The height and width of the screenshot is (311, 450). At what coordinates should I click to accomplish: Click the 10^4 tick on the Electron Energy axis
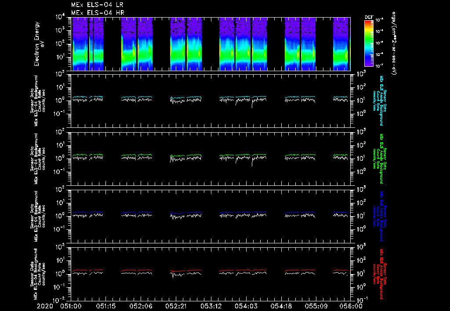pos(60,17)
